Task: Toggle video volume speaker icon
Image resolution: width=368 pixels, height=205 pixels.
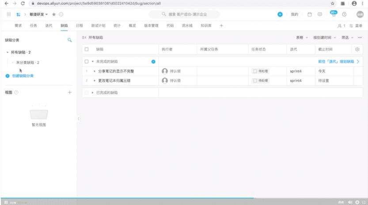Action: click(350, 202)
